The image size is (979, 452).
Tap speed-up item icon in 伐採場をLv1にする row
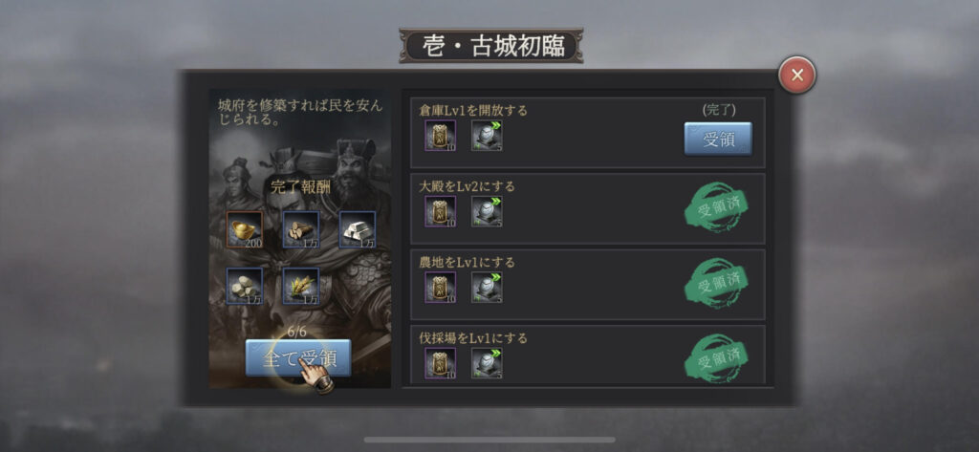point(487,363)
